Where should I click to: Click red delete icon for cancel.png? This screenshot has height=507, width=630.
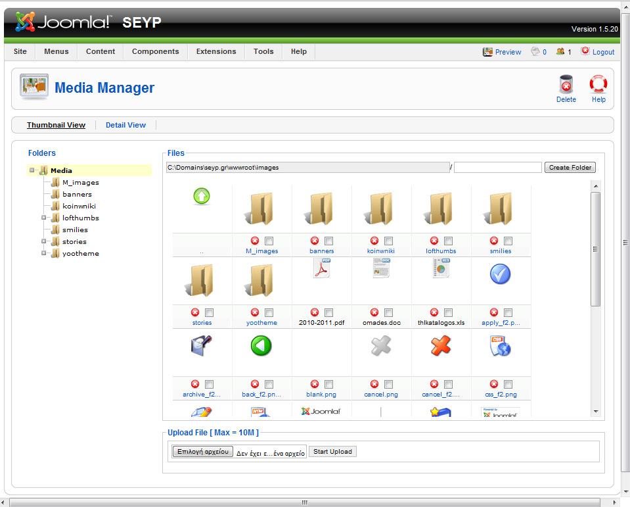point(374,383)
